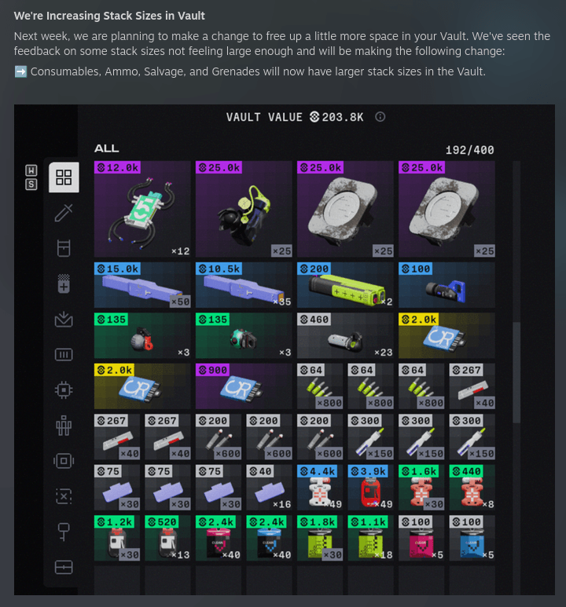The width and height of the screenshot is (566, 607).
Task: Select the 4.4k white shield item x49
Action: click(320, 488)
